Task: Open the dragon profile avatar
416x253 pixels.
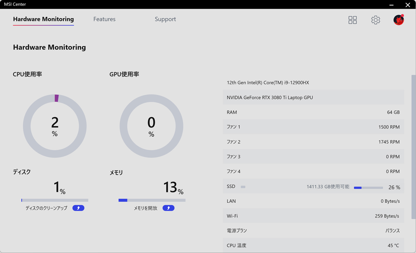Action: pyautogui.click(x=399, y=20)
